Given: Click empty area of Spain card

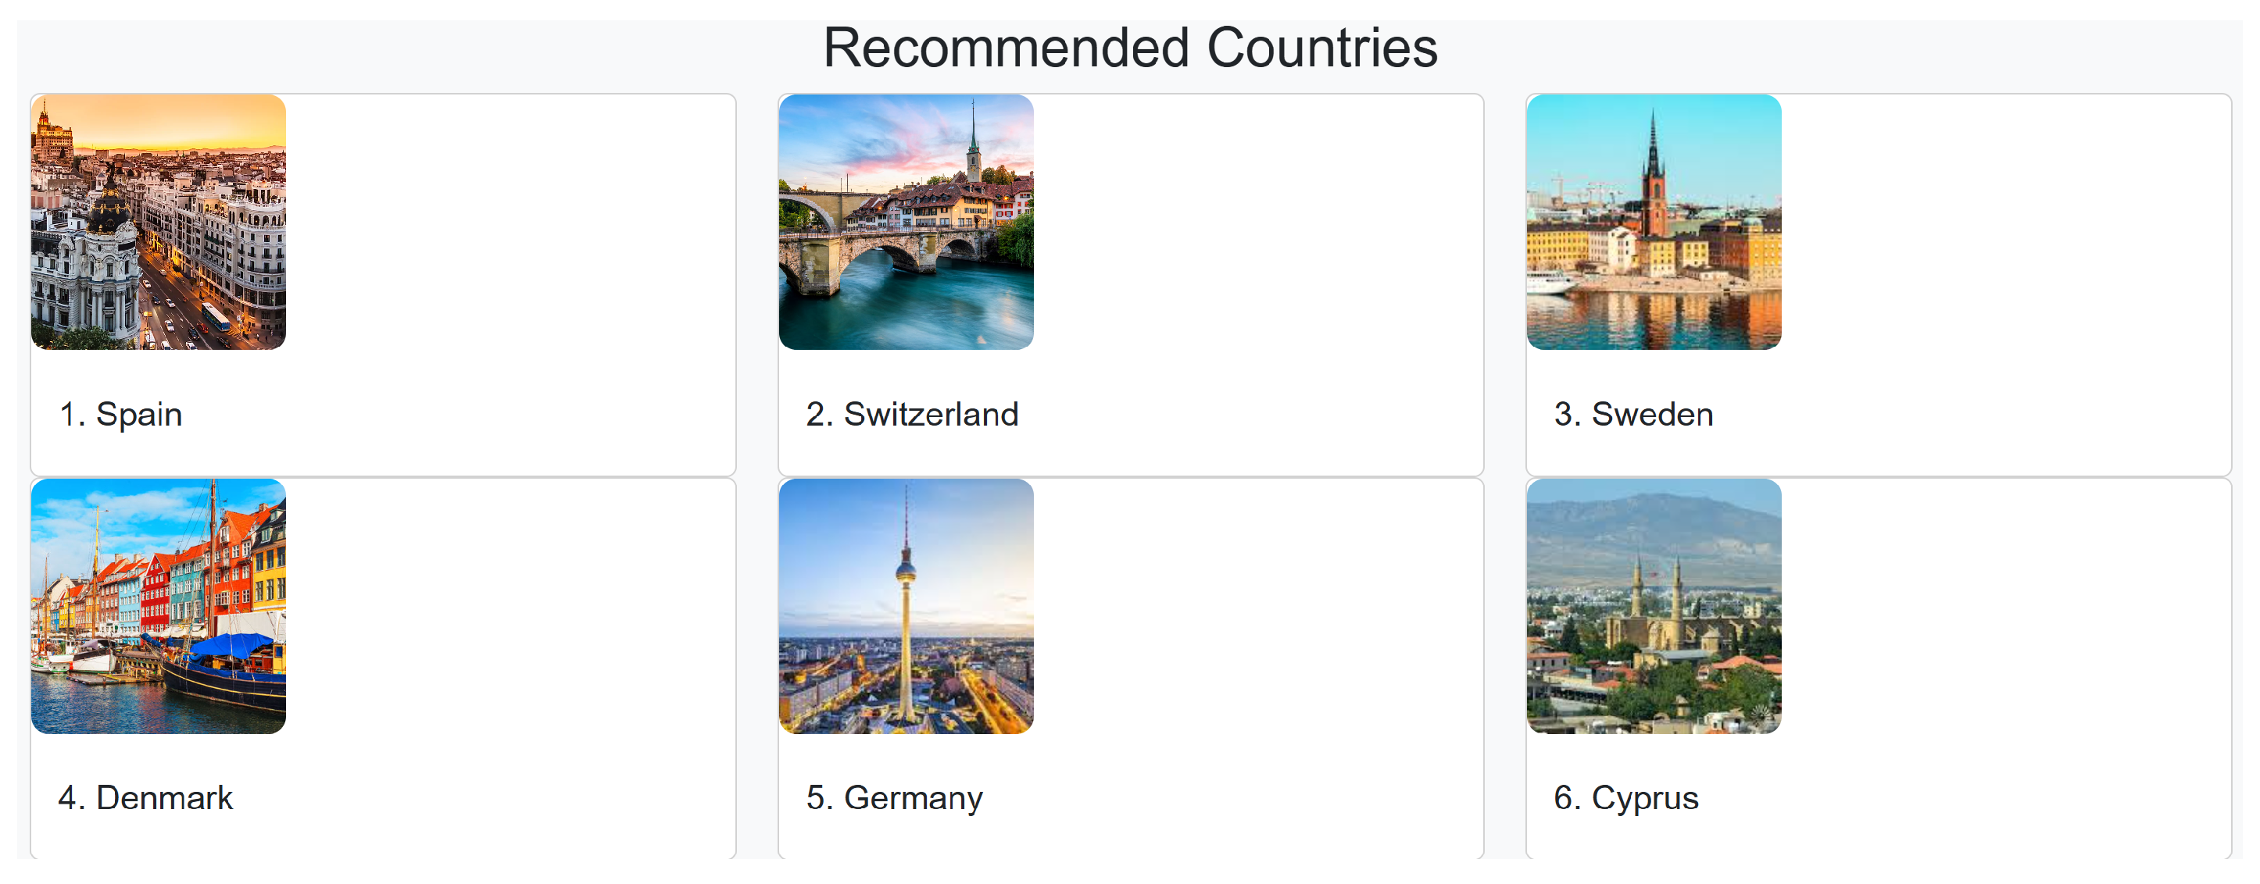Looking at the screenshot, I should [509, 263].
